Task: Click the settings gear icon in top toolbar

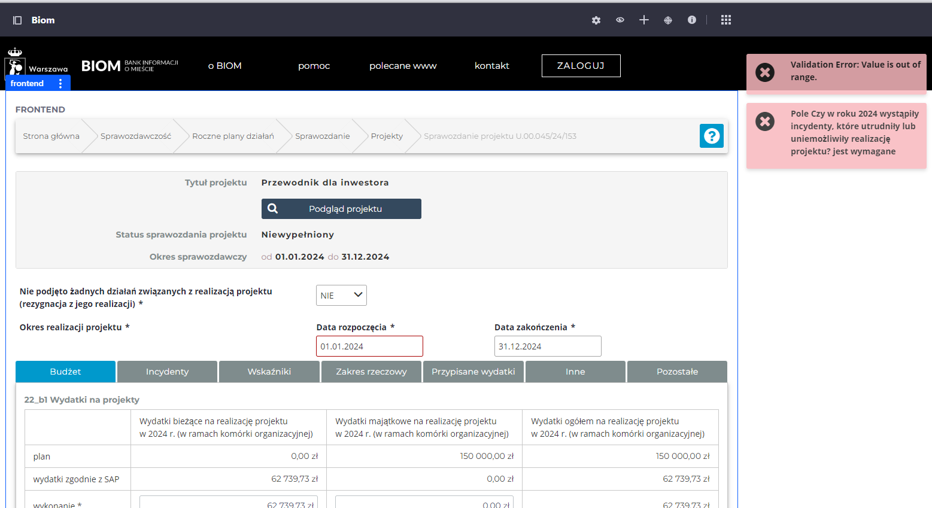Action: 596,20
